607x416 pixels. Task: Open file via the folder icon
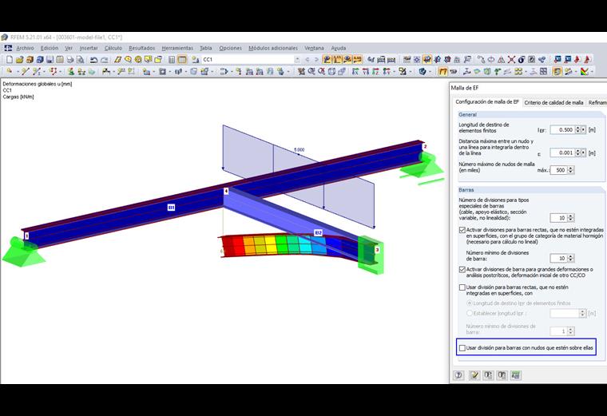(19, 60)
